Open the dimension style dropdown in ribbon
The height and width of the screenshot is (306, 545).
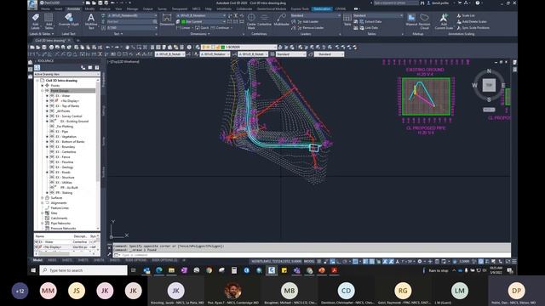(201, 15)
